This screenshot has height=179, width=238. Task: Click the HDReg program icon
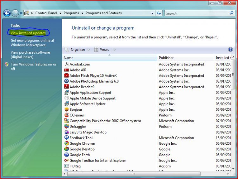coord(66,166)
